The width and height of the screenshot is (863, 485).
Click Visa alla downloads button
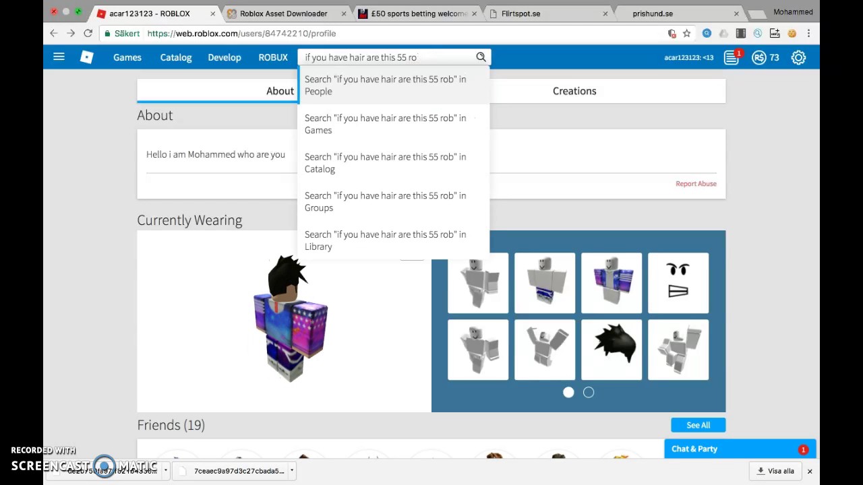tap(775, 471)
